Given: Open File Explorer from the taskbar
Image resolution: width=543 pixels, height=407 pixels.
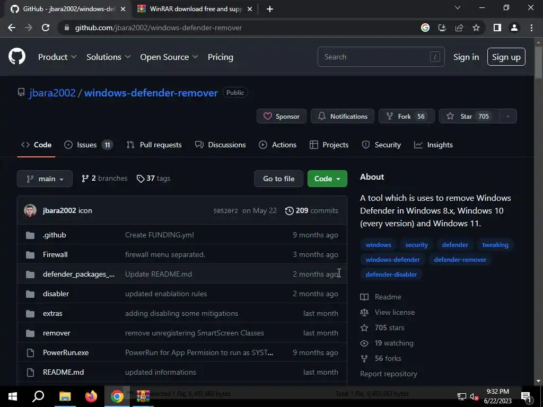Looking at the screenshot, I should pyautogui.click(x=65, y=396).
